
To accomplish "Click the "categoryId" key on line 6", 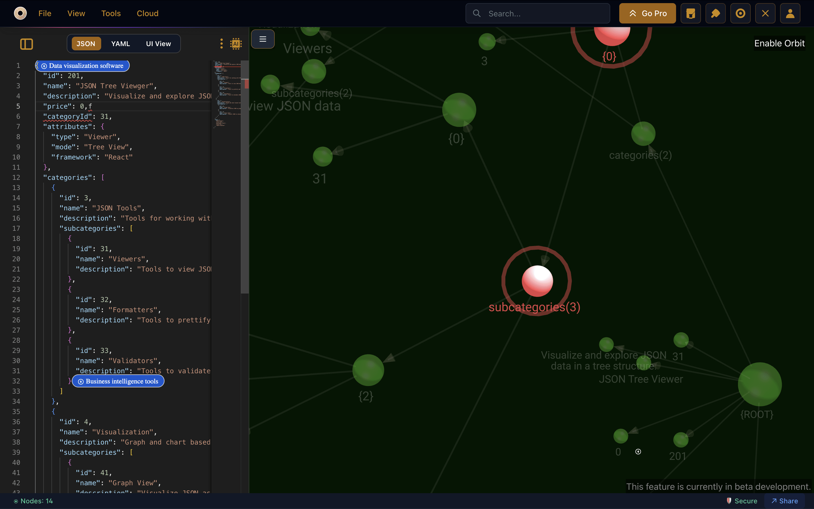I will 67,117.
